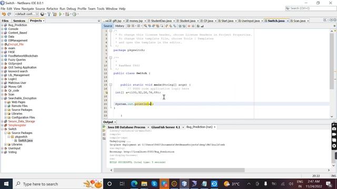Open the File menu
The width and height of the screenshot is (337, 189).
tap(3, 9)
